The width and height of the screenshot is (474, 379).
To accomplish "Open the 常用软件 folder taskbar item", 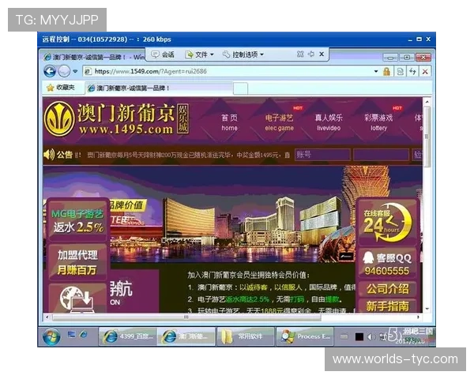I will pos(245,336).
